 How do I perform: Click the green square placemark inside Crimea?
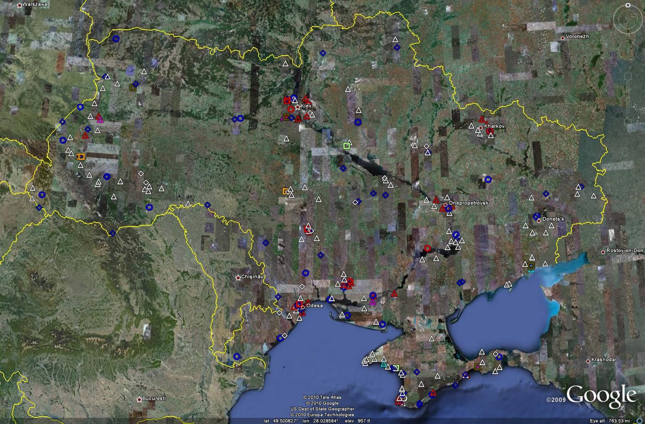tap(396, 367)
